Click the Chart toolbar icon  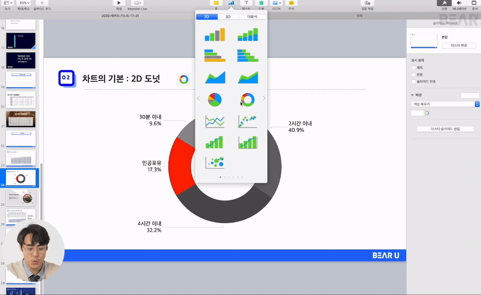231,3
